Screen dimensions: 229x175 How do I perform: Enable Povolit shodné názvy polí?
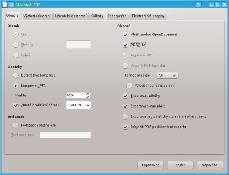[129, 85]
